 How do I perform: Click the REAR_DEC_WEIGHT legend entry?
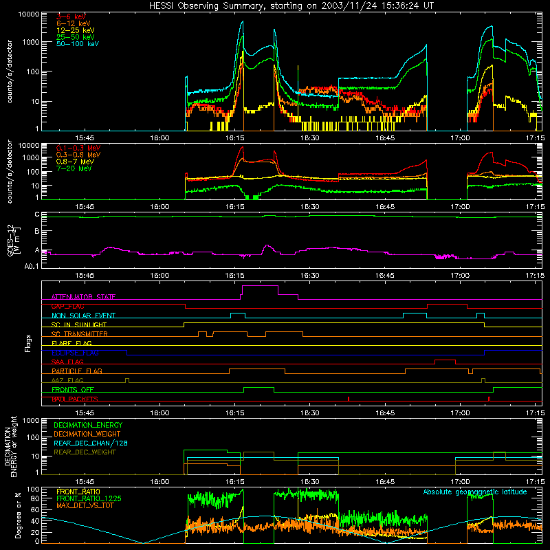85,452
